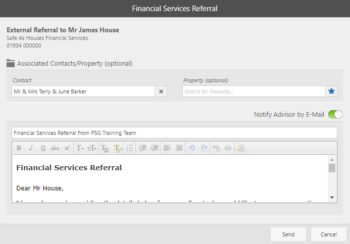The width and height of the screenshot is (350, 244).
Task: Remove the hyperlink
Action: point(228,148)
